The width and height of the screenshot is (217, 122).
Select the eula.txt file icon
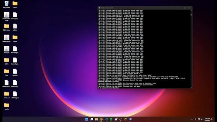coord(15,27)
